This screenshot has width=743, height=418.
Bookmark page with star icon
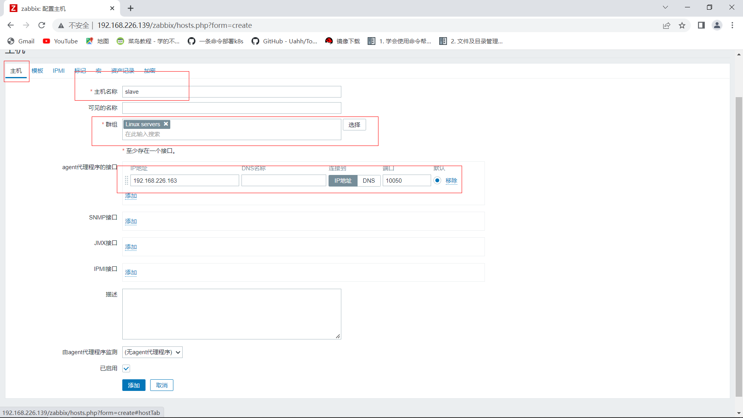682,26
